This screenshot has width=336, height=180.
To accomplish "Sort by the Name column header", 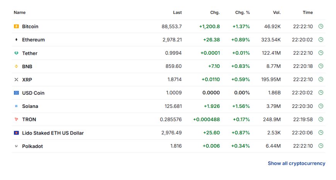I will point(19,12).
